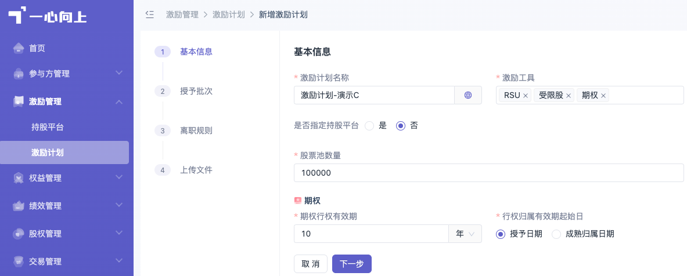Open 首页 home icon in sidebar
Image resolution: width=687 pixels, height=276 pixels.
(19, 48)
